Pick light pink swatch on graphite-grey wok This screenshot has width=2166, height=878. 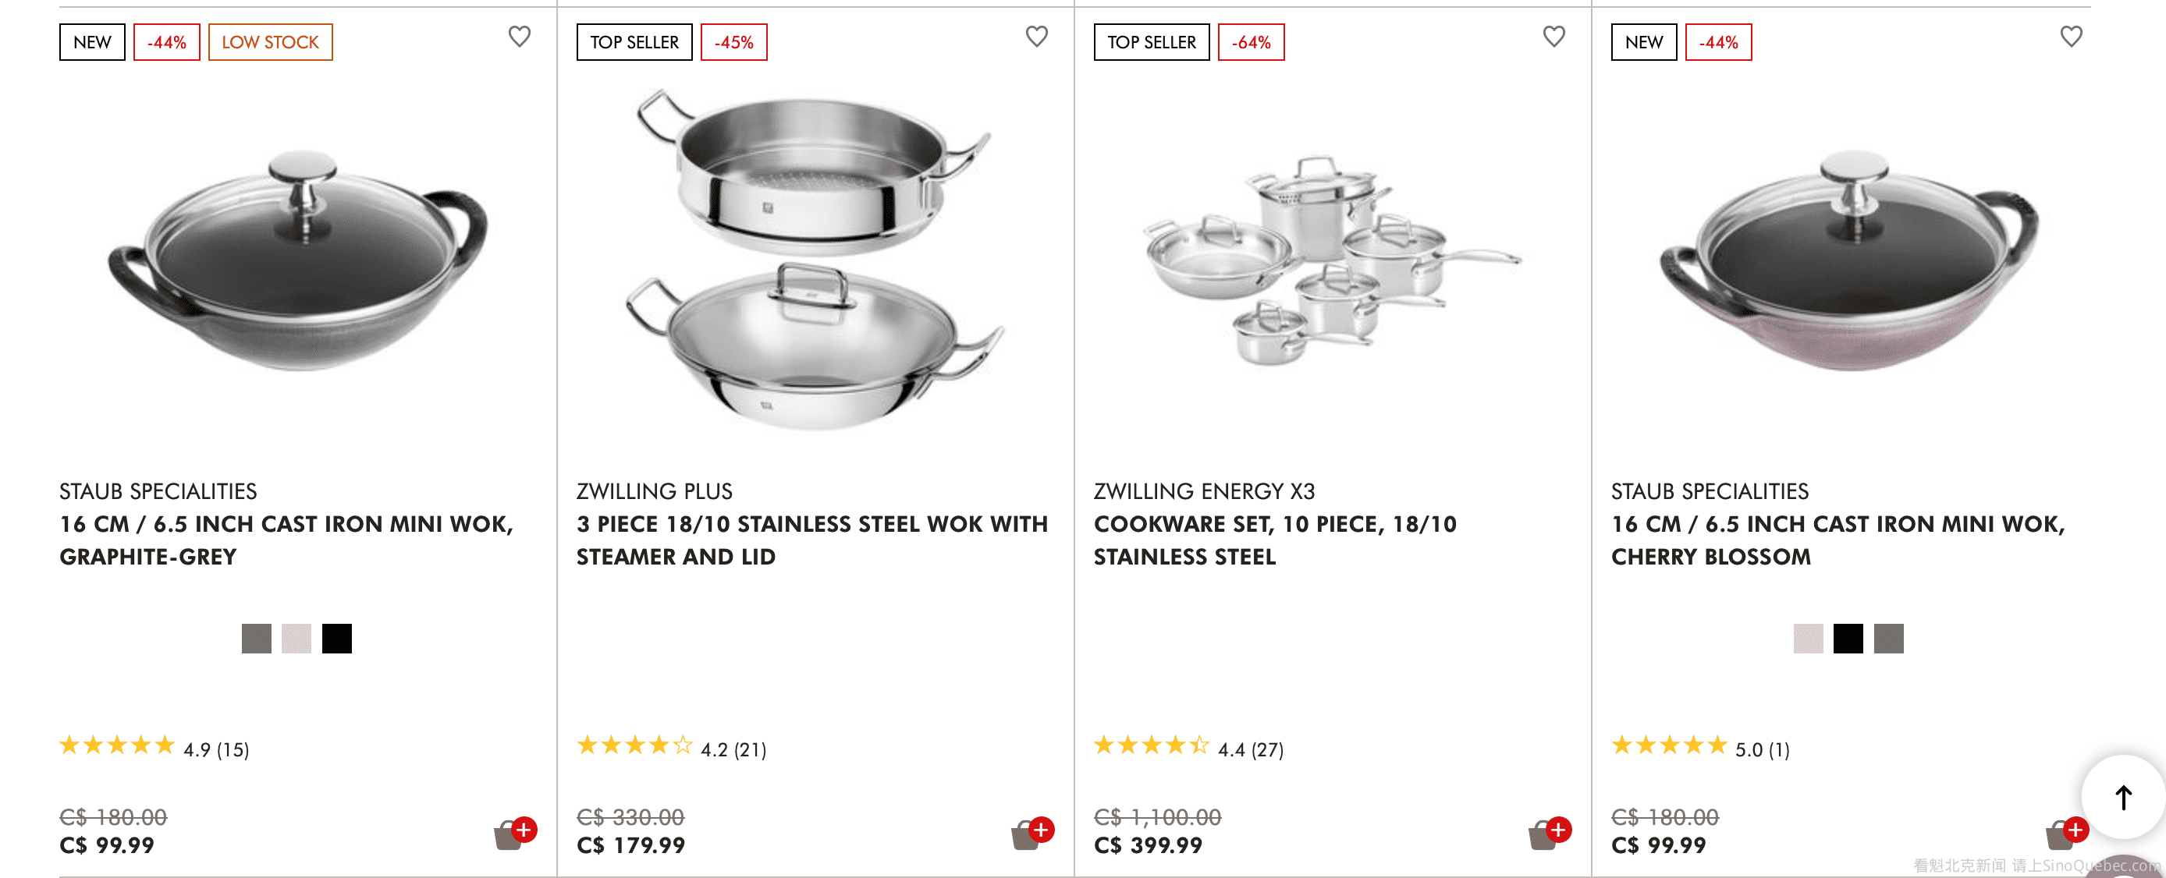tap(296, 639)
